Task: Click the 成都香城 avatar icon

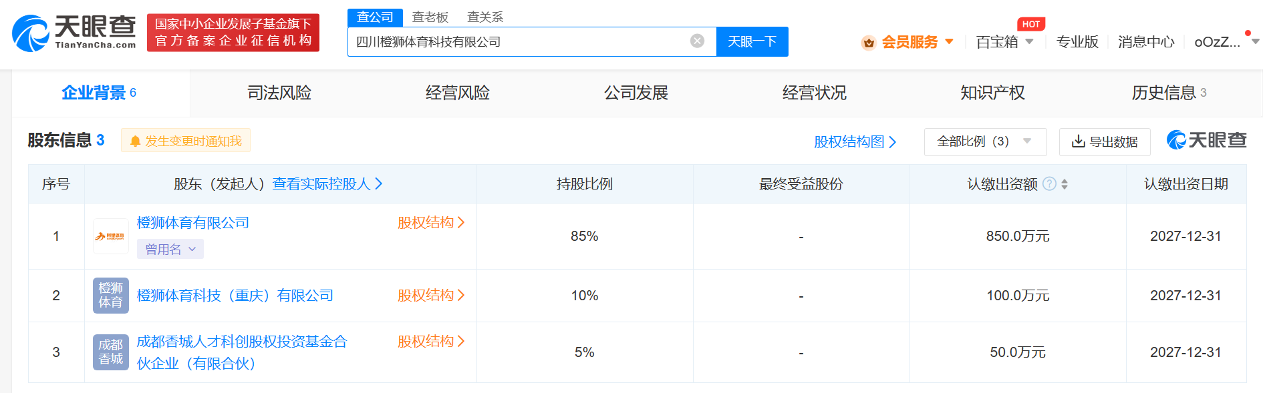Action: [x=110, y=352]
